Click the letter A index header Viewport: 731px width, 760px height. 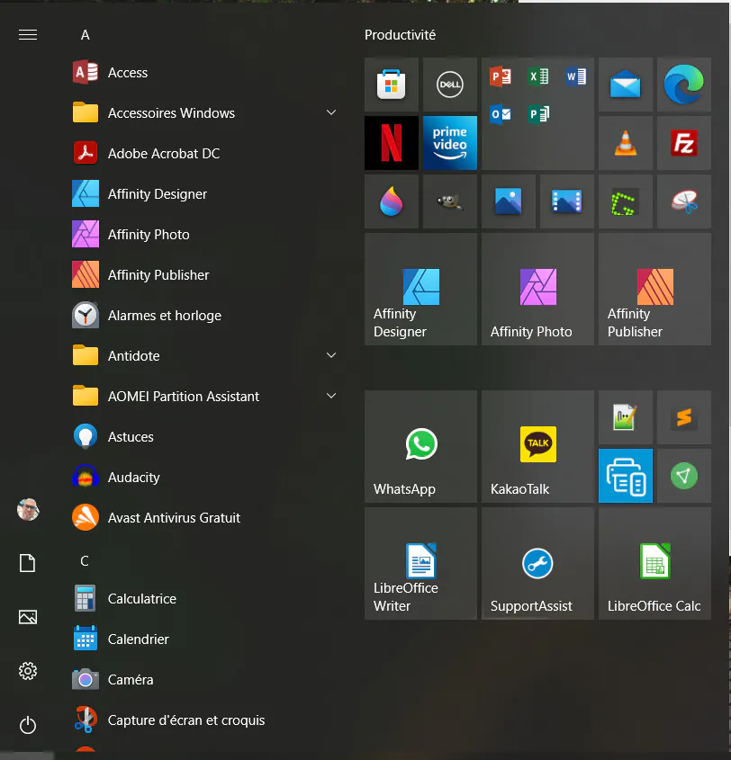(85, 35)
